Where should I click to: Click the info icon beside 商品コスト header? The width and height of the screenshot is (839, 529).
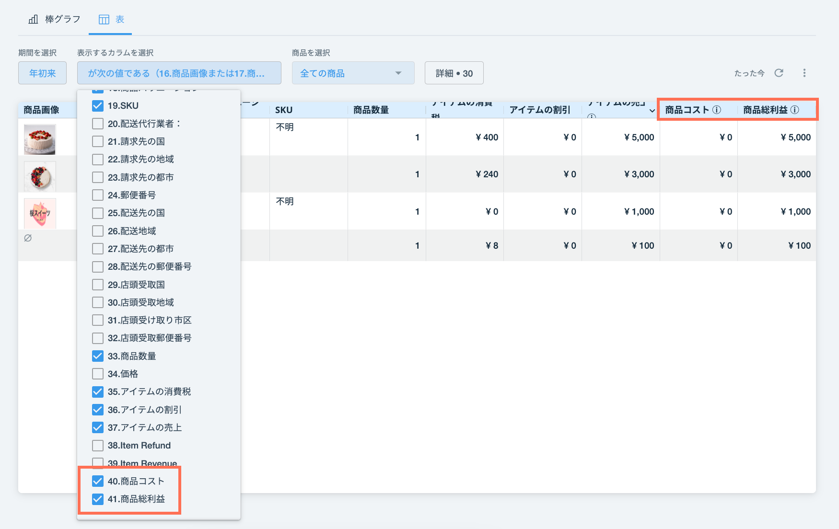click(x=717, y=109)
